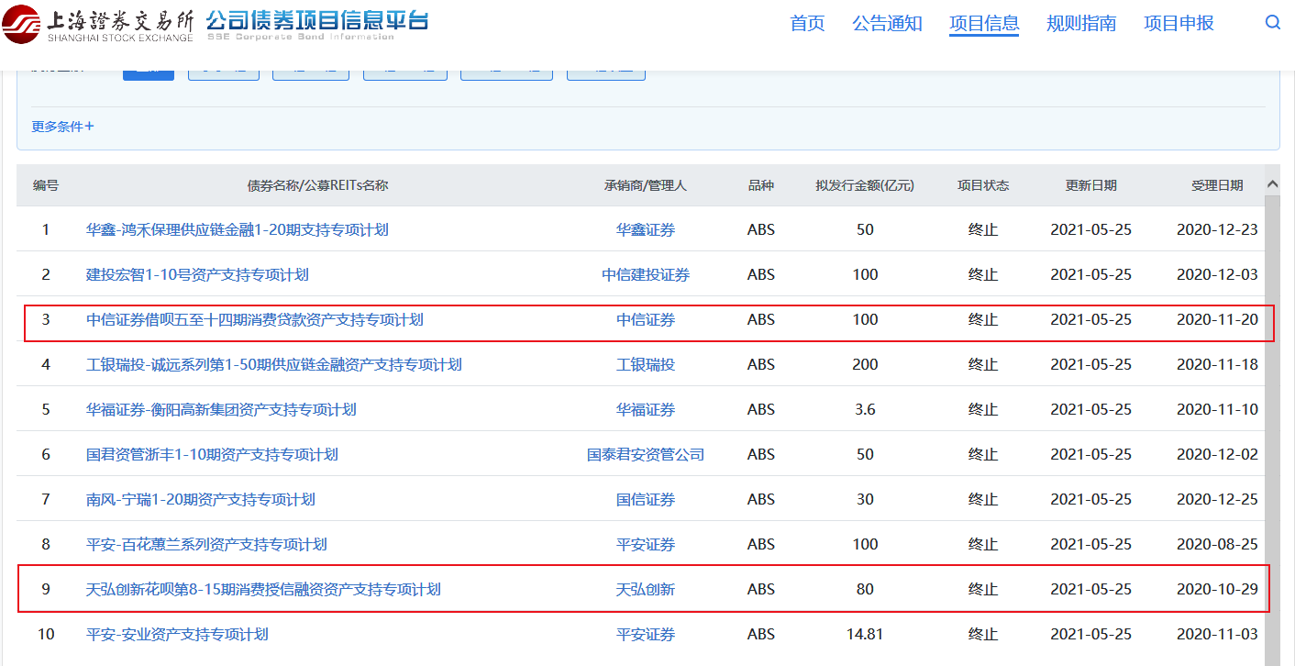1295x666 pixels.
Task: Open 中信证券借呗五至十四期消费贷款 plan link
Action: tap(255, 319)
